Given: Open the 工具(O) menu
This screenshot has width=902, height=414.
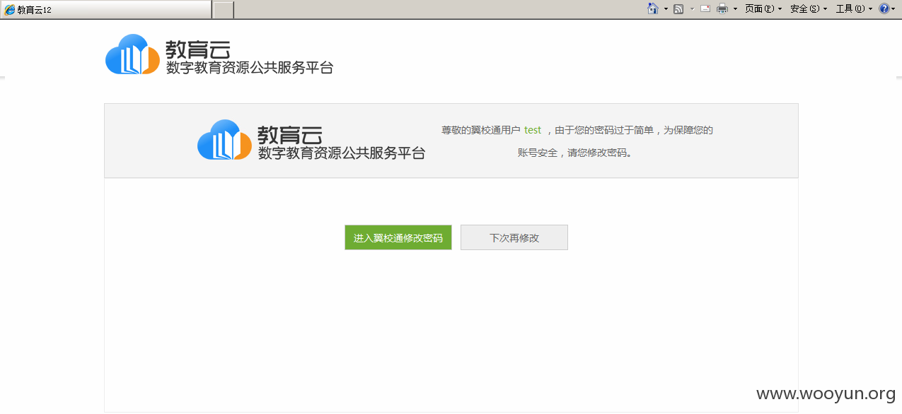Looking at the screenshot, I should [x=854, y=9].
